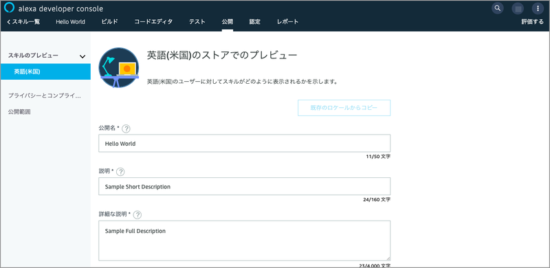Screen dimensions: 550x268
Task: Switch to the レポート tab
Action: coord(287,22)
